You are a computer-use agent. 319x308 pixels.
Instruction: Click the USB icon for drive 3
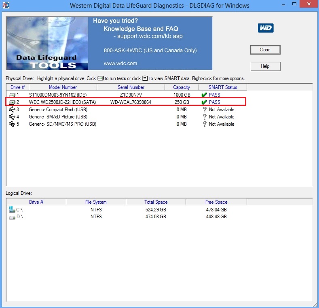click(x=12, y=110)
